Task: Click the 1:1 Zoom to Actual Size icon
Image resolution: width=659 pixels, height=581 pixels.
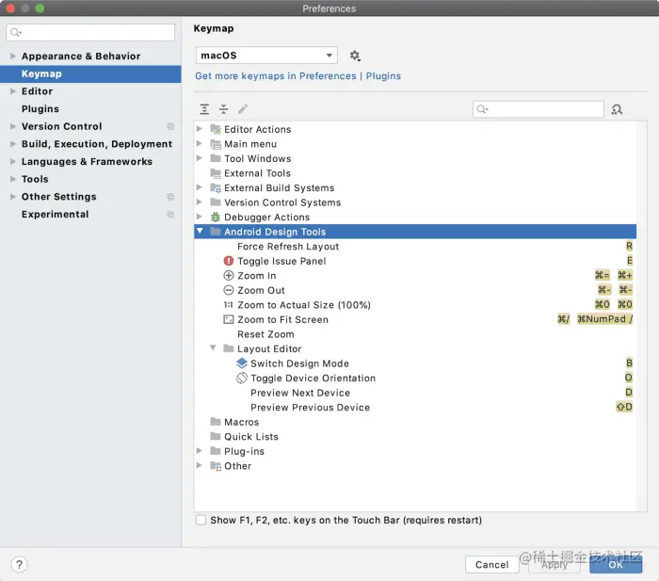Action: click(228, 305)
